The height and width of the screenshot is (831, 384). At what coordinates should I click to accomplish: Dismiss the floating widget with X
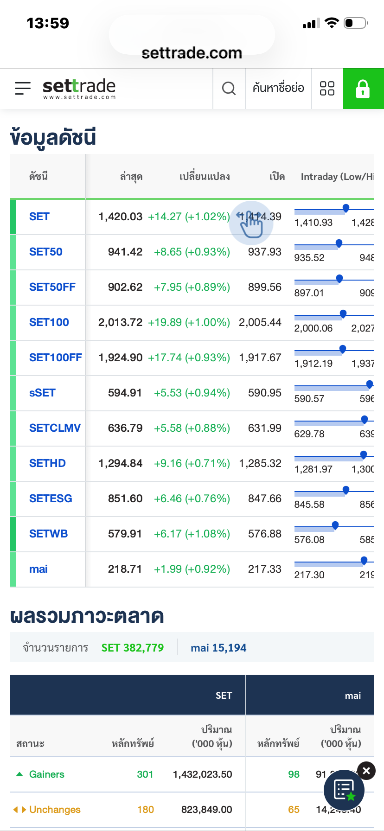(x=366, y=771)
